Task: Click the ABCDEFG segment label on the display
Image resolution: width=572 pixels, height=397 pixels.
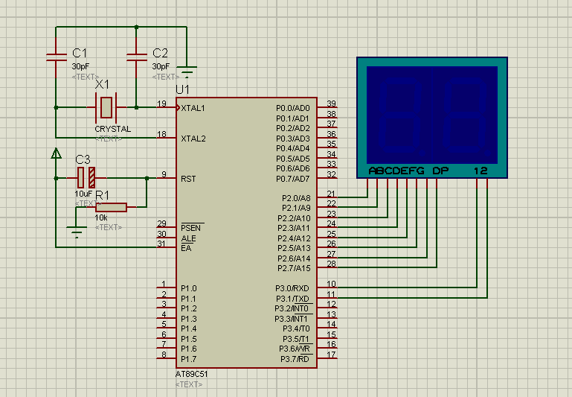Action: (x=396, y=171)
